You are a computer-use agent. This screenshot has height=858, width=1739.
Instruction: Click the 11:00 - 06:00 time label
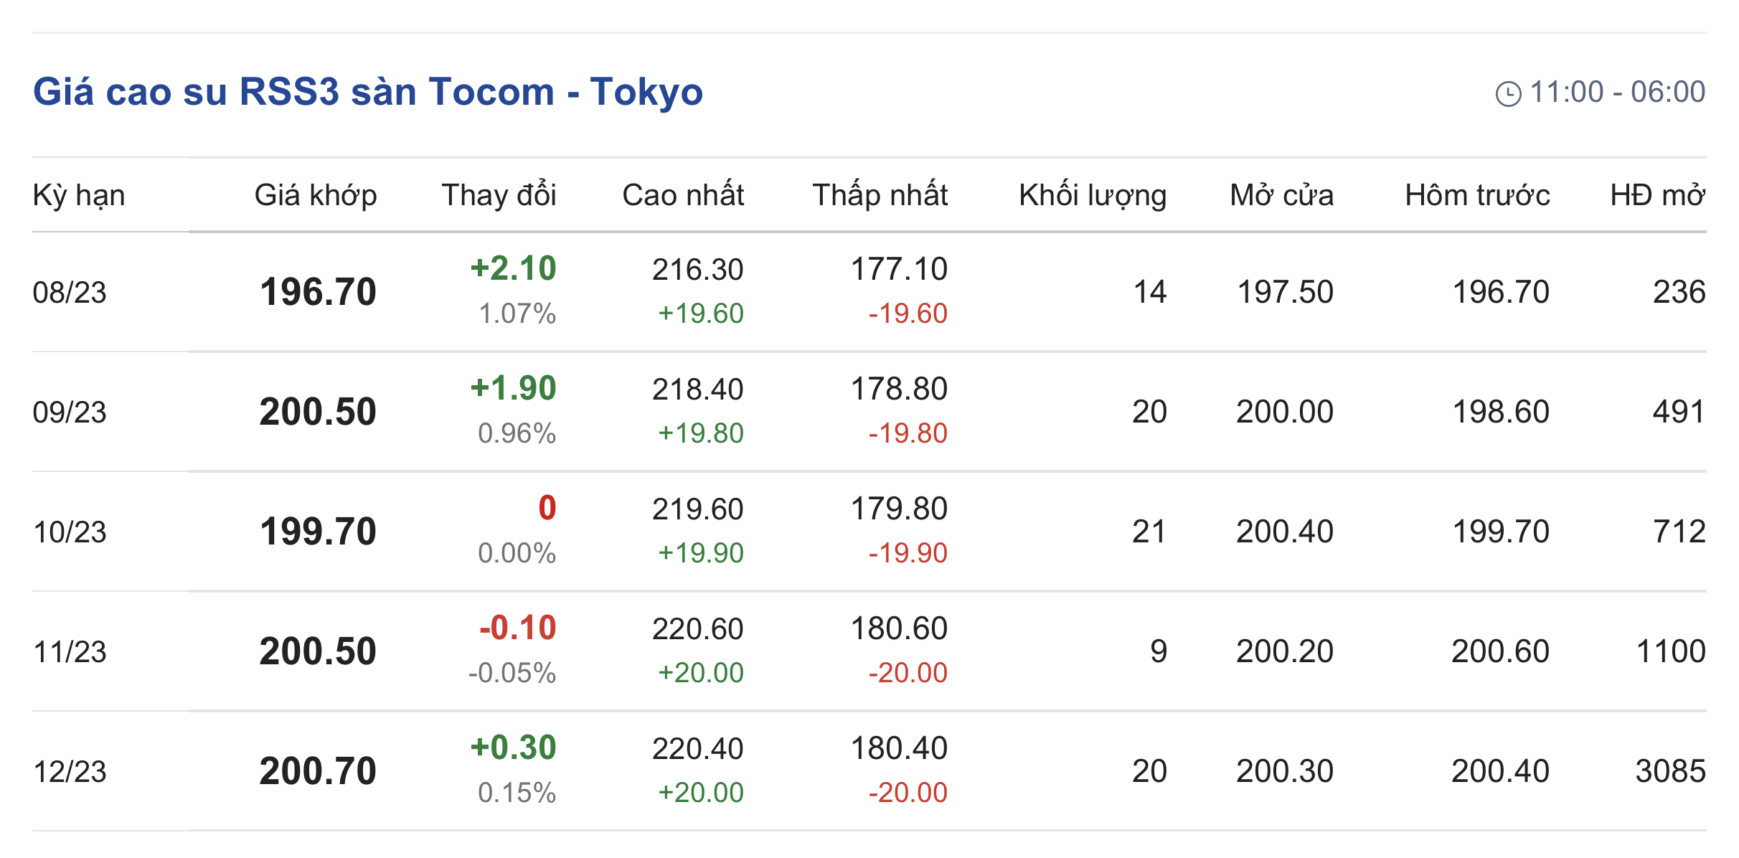pyautogui.click(x=1617, y=92)
